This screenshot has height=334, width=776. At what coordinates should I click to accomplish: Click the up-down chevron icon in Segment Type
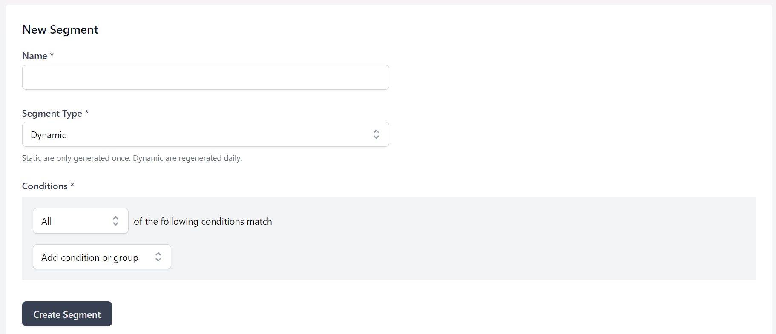coord(376,134)
